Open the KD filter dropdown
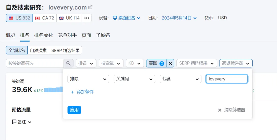The height and width of the screenshot is (140, 277). pyautogui.click(x=135, y=63)
